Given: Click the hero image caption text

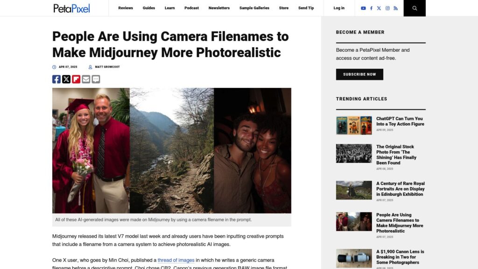Looking at the screenshot, I should tap(153, 219).
